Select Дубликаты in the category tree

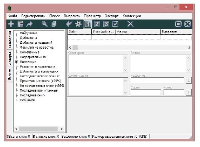pyautogui.click(x=28, y=38)
